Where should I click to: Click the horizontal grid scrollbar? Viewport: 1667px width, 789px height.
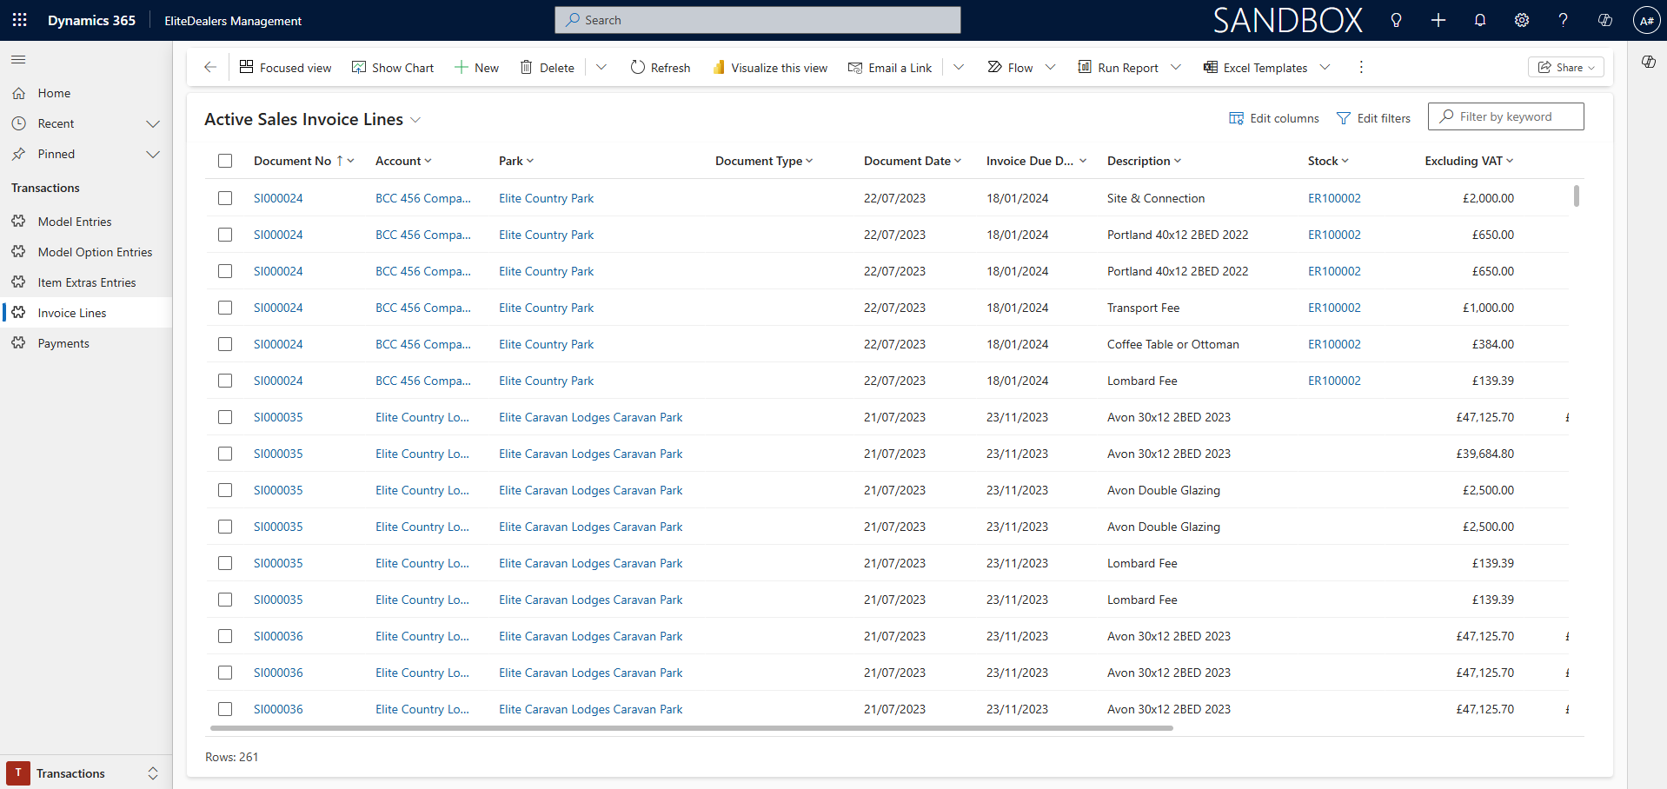pyautogui.click(x=692, y=728)
